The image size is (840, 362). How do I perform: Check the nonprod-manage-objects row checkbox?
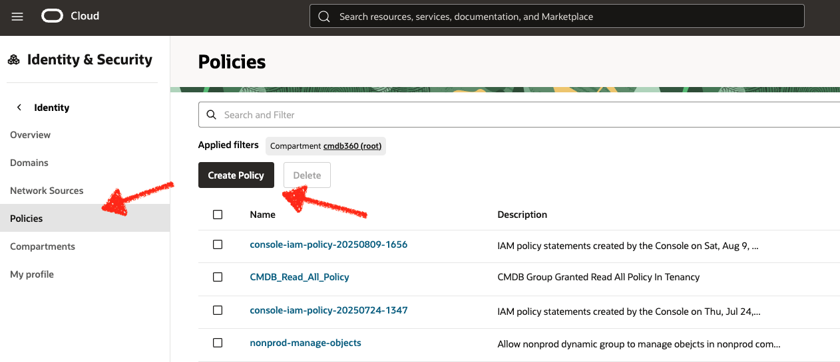click(218, 343)
